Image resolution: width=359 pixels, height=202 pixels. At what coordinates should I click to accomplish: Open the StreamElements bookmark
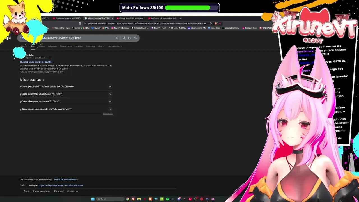pos(197,28)
